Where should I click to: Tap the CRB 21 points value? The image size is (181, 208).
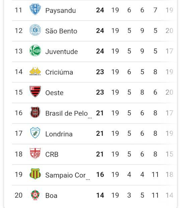(100, 154)
